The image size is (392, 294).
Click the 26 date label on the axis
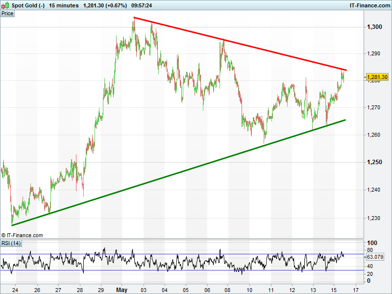click(37, 290)
